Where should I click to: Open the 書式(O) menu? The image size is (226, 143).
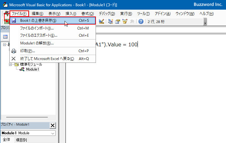tap(88, 14)
